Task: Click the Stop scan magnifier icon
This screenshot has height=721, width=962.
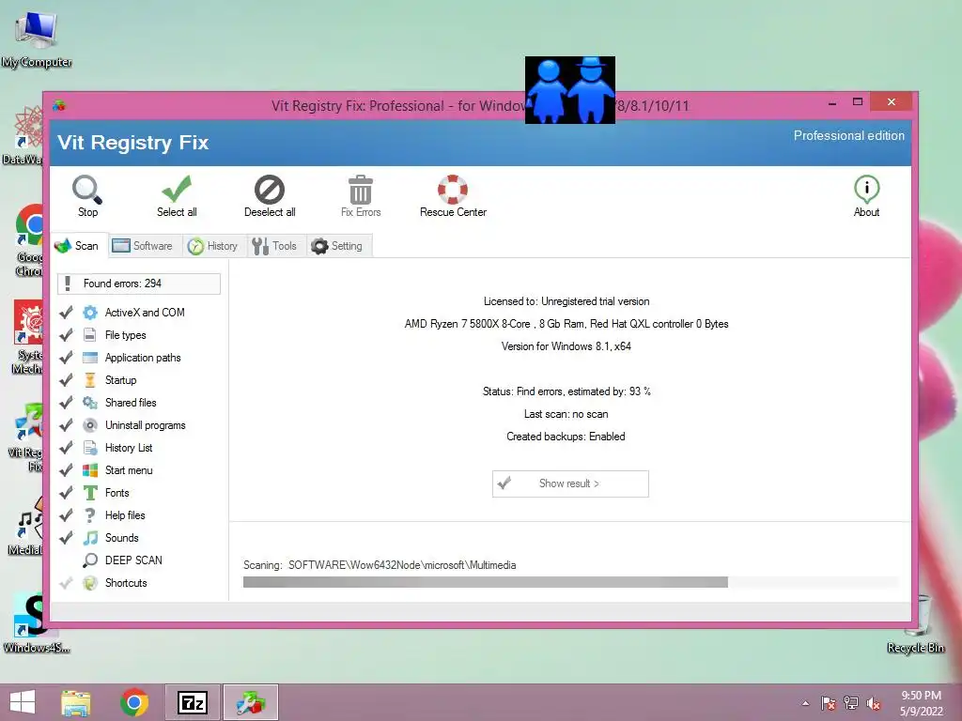Action: 87,190
